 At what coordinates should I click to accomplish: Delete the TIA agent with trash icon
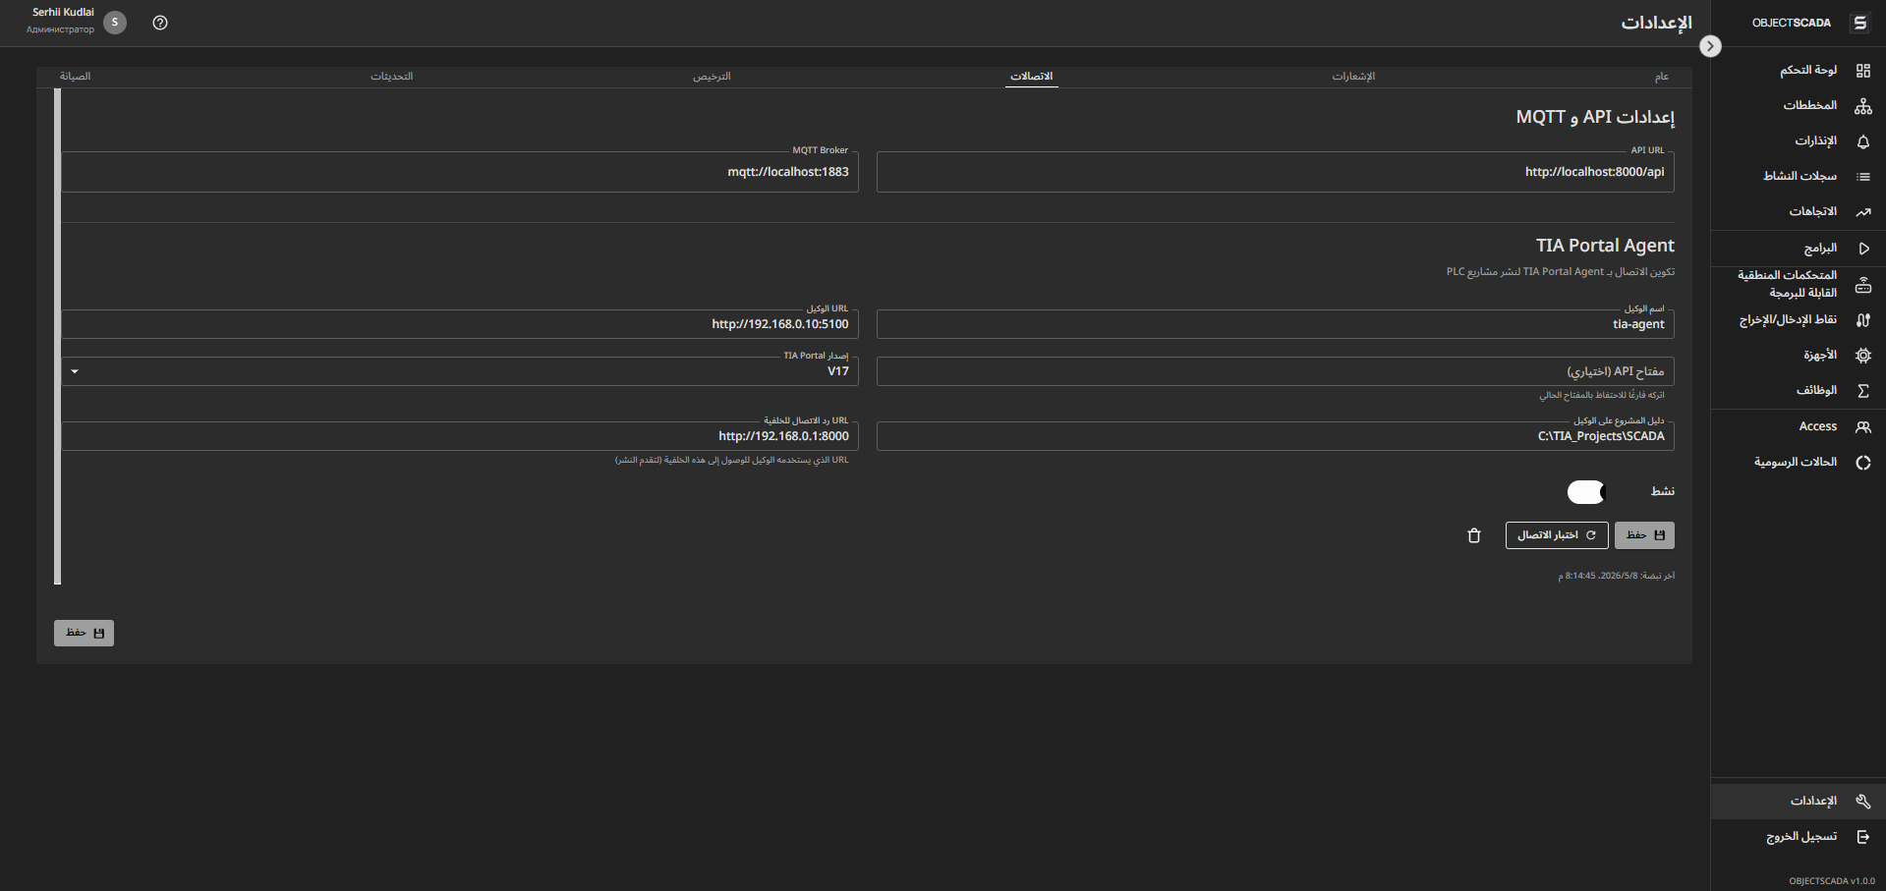pyautogui.click(x=1473, y=535)
